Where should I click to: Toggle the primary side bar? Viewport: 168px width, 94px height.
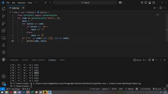coord(146,3)
